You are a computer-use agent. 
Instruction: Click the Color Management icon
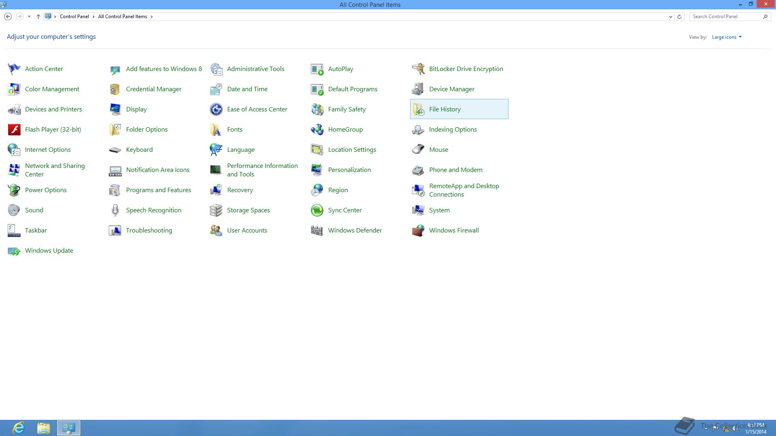[x=14, y=89]
